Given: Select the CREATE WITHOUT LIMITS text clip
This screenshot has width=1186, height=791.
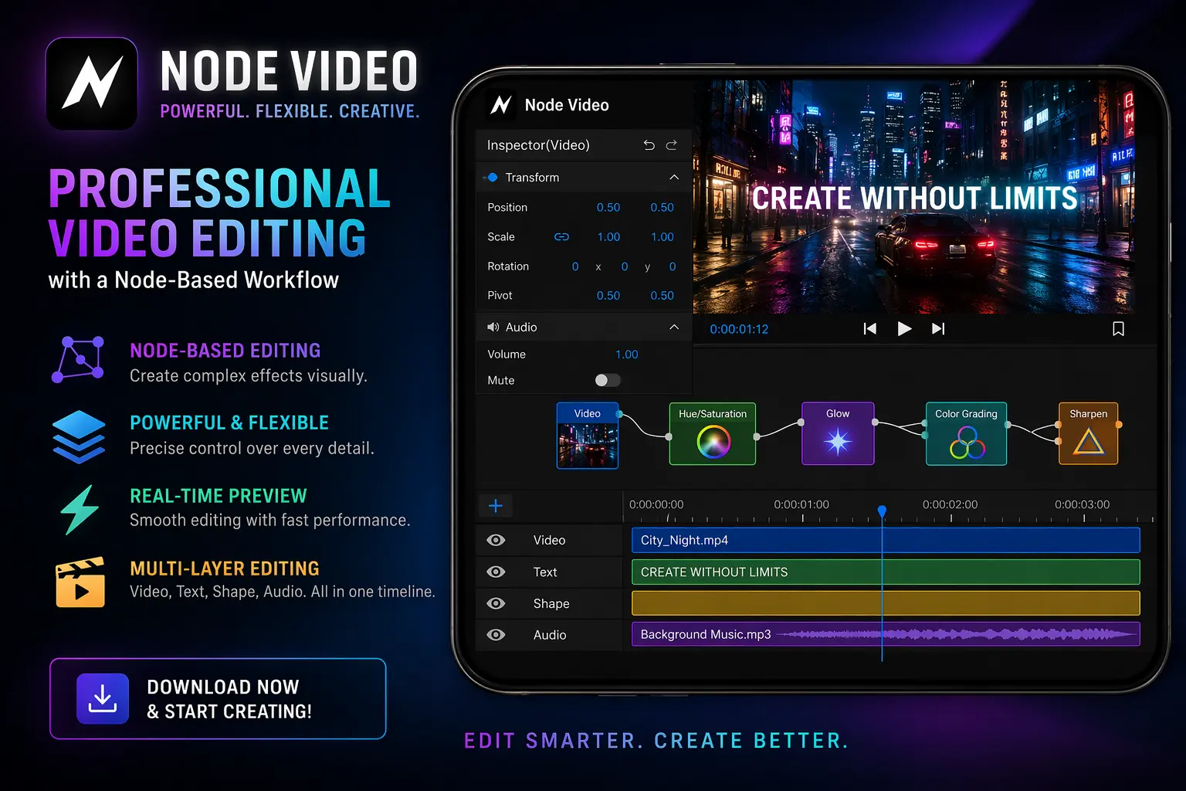Looking at the screenshot, I should [886, 572].
